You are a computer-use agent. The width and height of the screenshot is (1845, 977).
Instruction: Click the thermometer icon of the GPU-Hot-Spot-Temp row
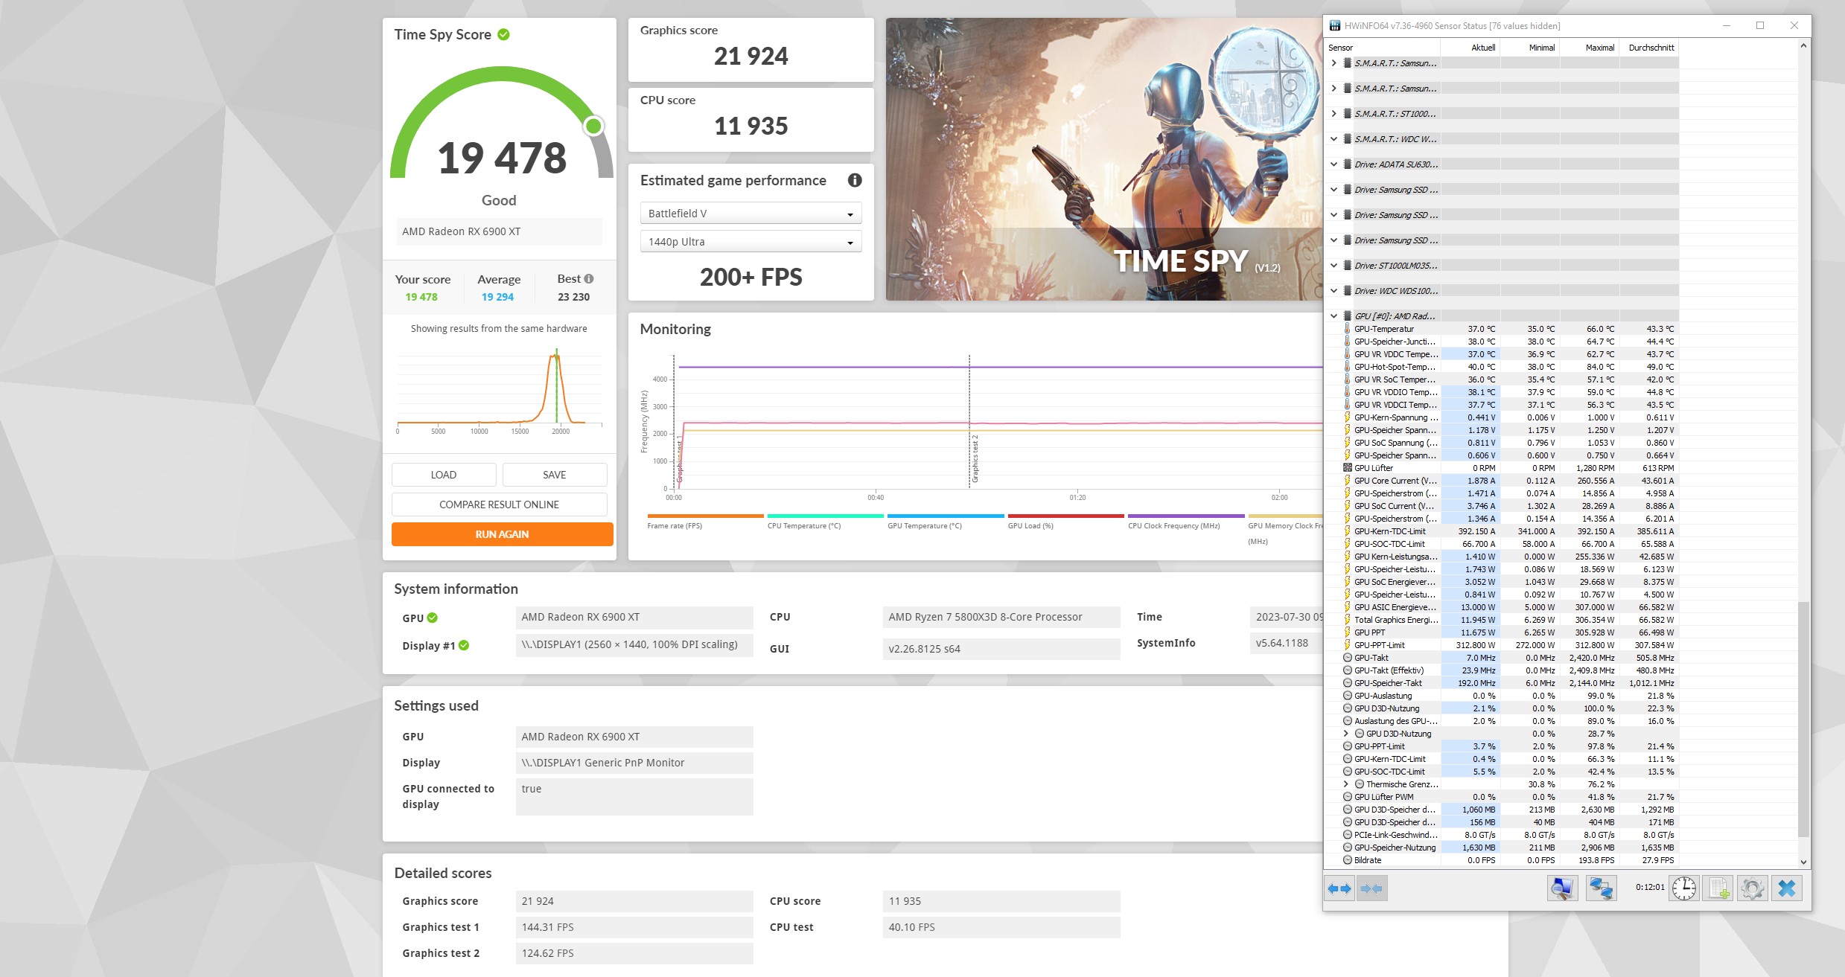[1347, 367]
